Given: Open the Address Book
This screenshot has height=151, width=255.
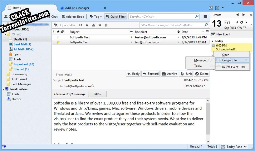Looking at the screenshot, I should (73, 17).
